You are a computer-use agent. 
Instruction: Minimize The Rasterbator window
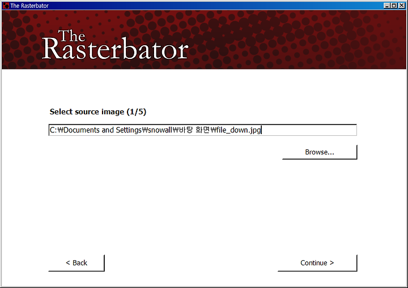click(x=386, y=6)
